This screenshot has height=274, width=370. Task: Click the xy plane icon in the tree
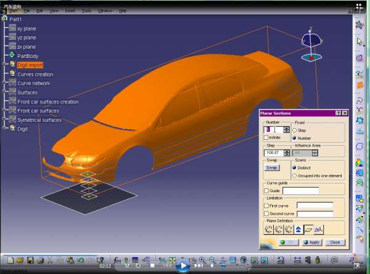[x=12, y=28]
